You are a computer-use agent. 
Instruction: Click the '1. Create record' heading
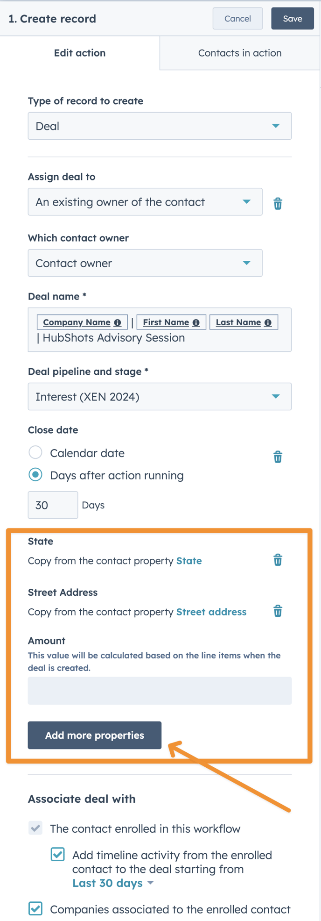click(x=52, y=19)
